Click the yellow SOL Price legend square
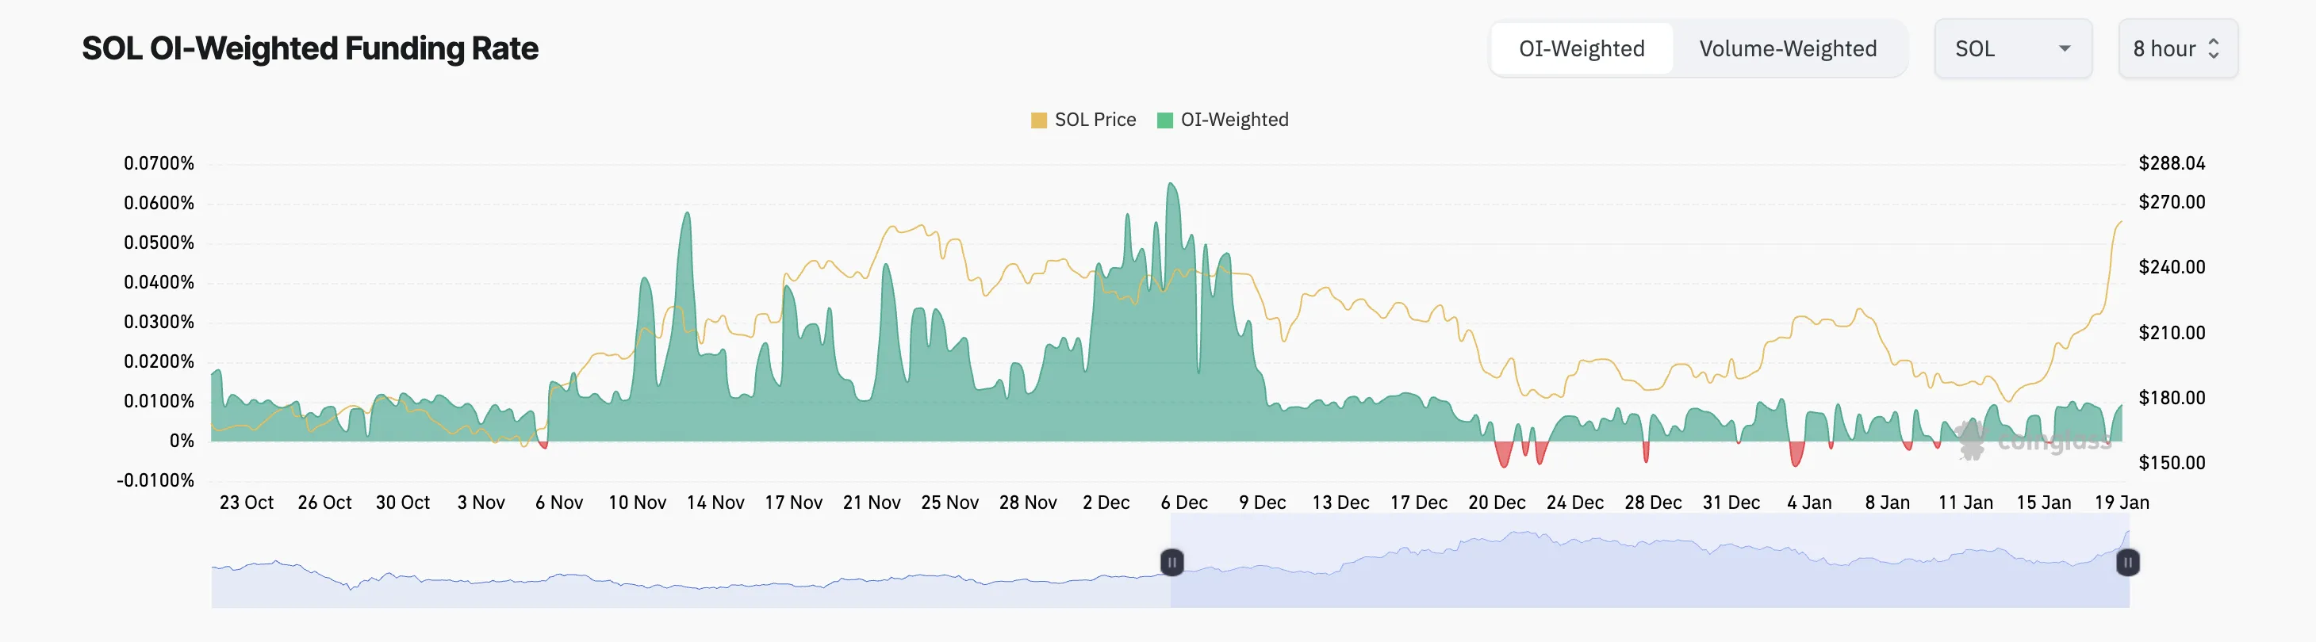2316x642 pixels. pyautogui.click(x=1038, y=120)
